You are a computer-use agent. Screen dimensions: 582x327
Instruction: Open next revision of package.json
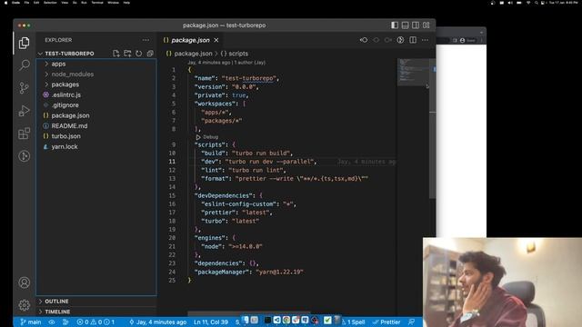coord(388,40)
